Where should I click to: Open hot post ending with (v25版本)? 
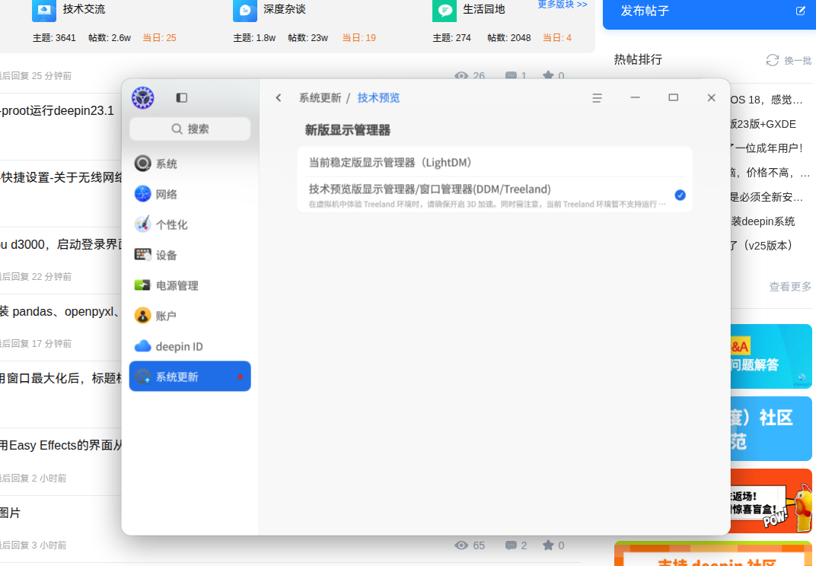[x=762, y=246]
